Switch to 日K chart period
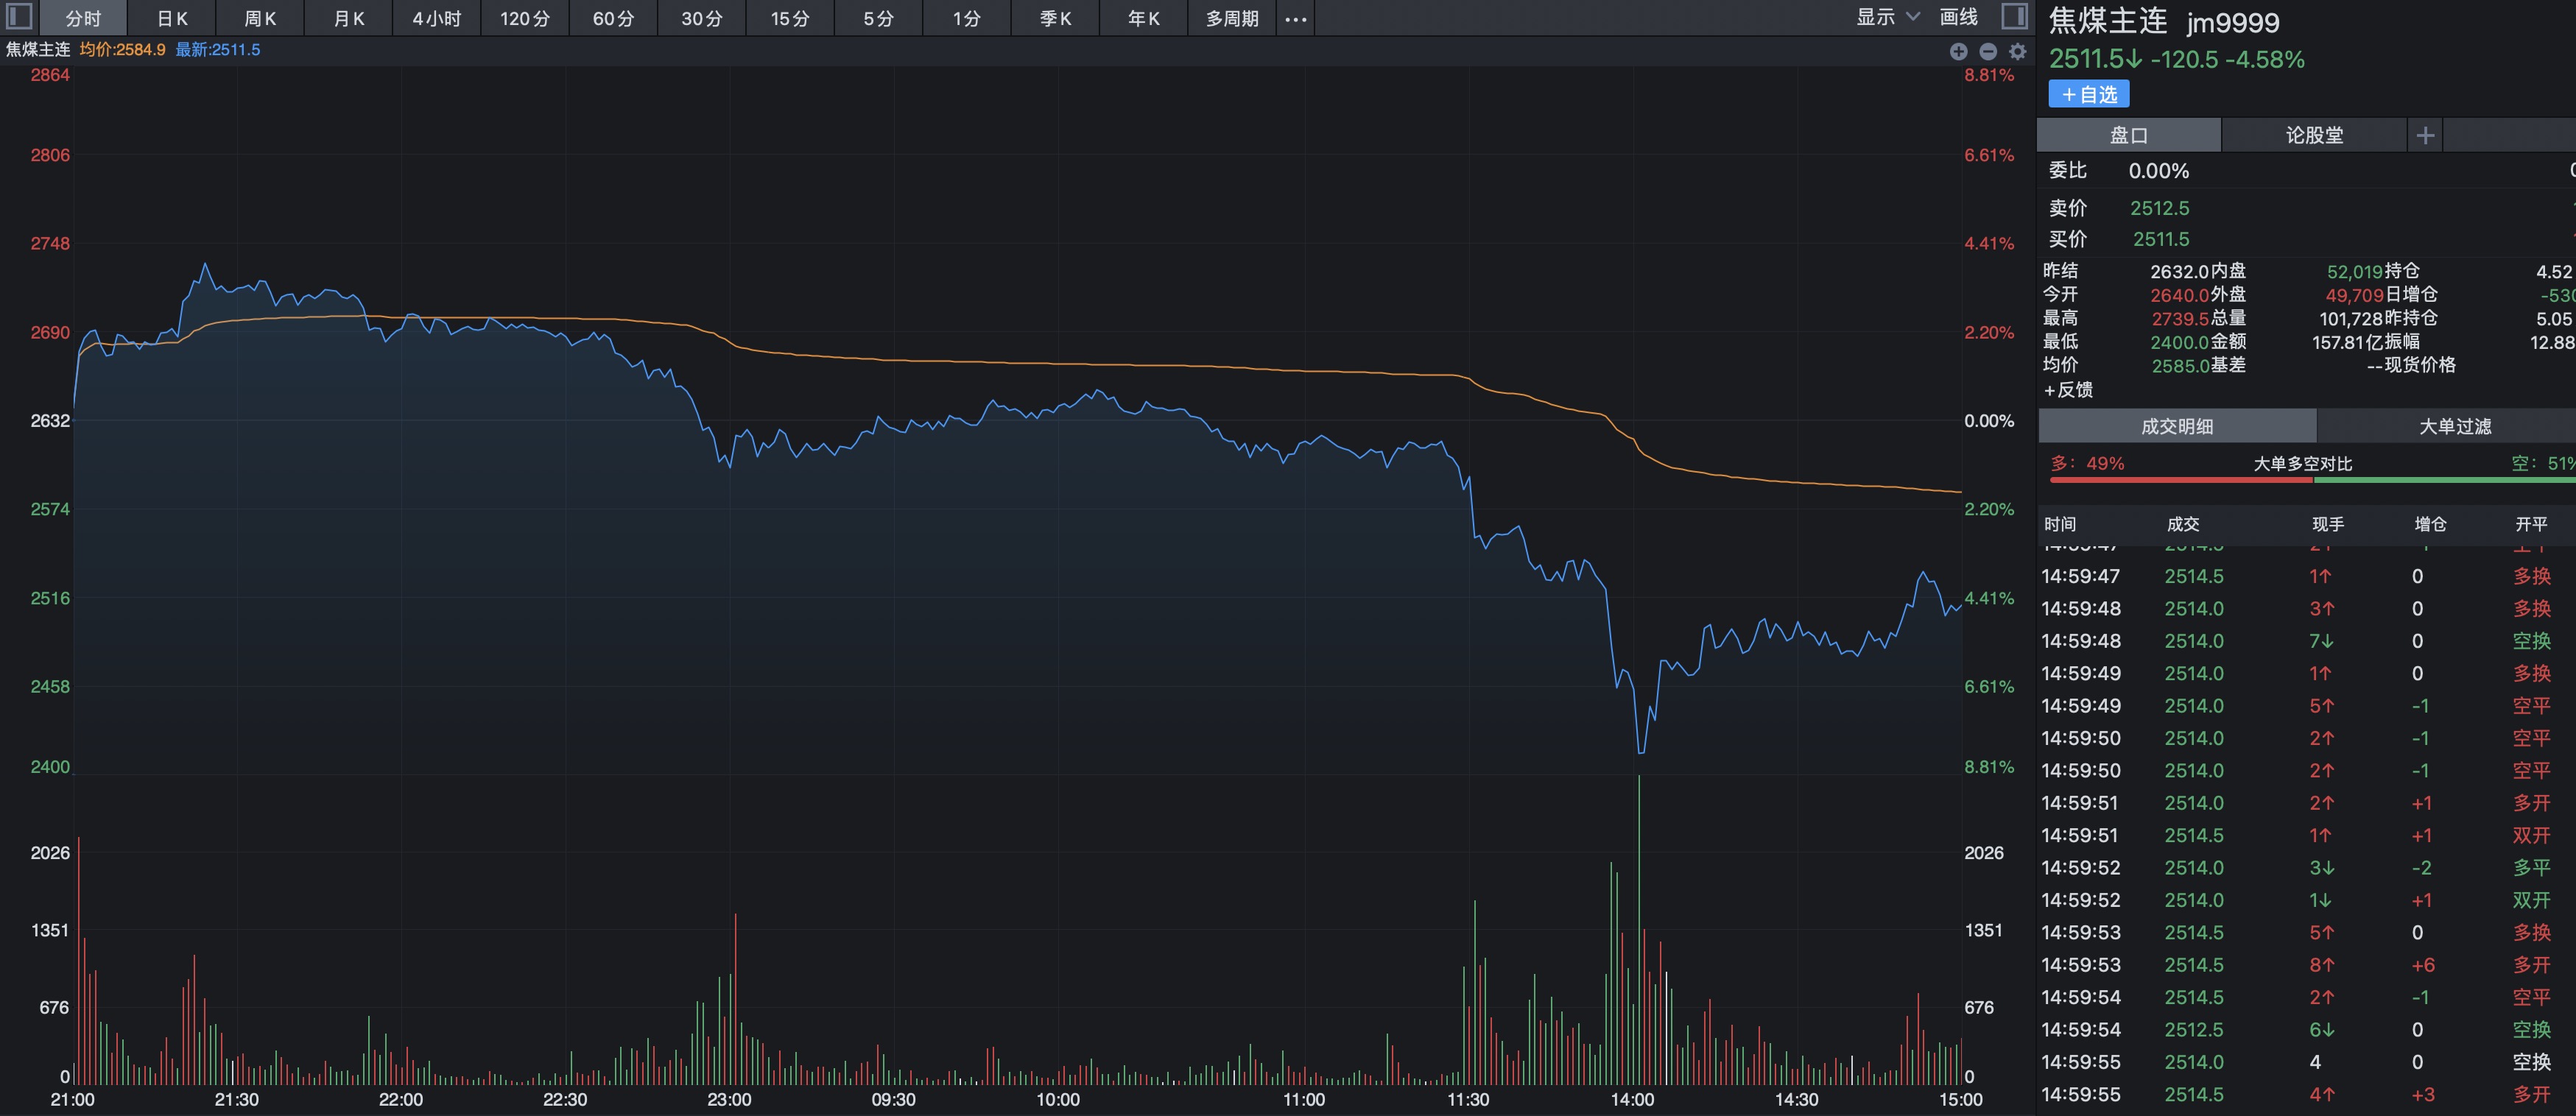Screen dimensions: 2576x1116 coord(172,19)
